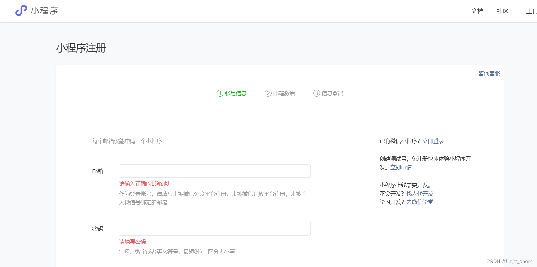Click the 每个邮箱仅能申请一个小程序 notice
The width and height of the screenshot is (537, 267).
point(127,141)
